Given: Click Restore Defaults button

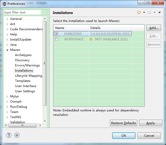Looking at the screenshot, I should [124, 123].
